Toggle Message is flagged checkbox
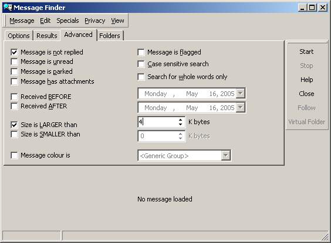The height and width of the screenshot is (243, 331). (141, 52)
